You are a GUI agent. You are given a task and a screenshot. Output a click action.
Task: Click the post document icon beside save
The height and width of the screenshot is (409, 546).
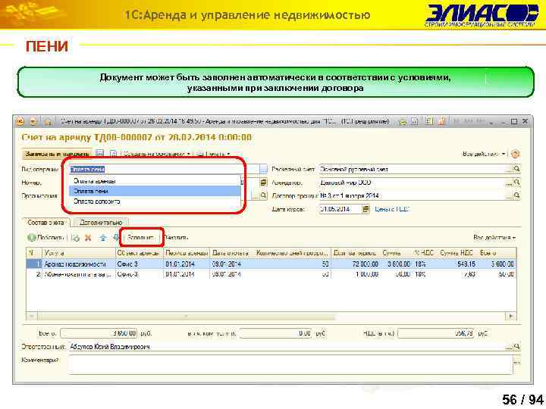click(113, 154)
